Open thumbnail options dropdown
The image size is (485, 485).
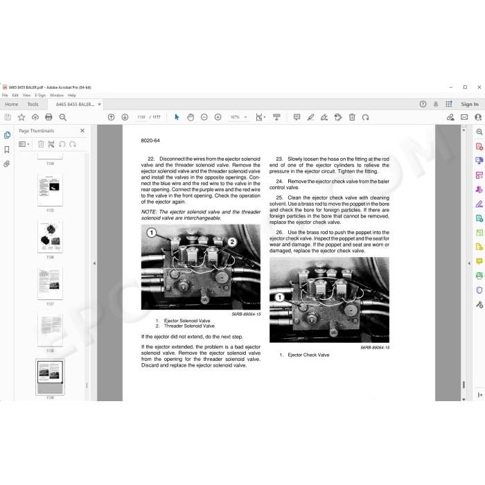point(24,144)
